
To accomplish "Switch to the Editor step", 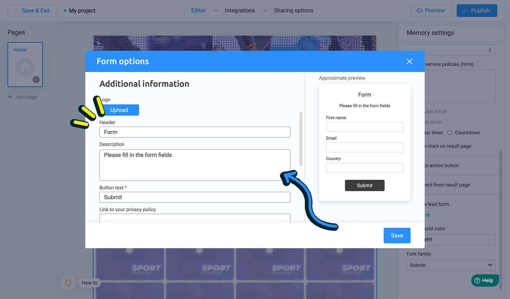I will [x=198, y=10].
